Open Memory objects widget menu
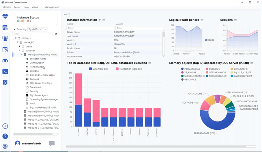262x152 pixels. 252,63
